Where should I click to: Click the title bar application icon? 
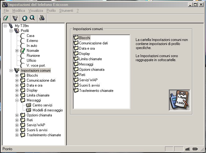point(5,4)
